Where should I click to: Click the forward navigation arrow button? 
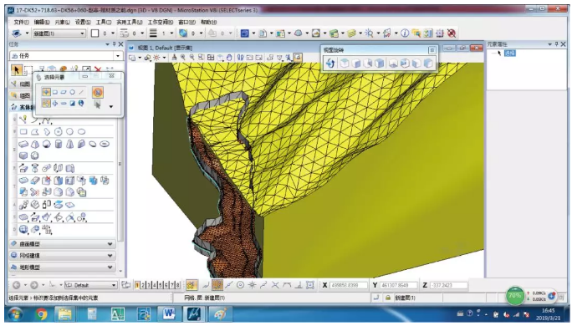(x=34, y=285)
